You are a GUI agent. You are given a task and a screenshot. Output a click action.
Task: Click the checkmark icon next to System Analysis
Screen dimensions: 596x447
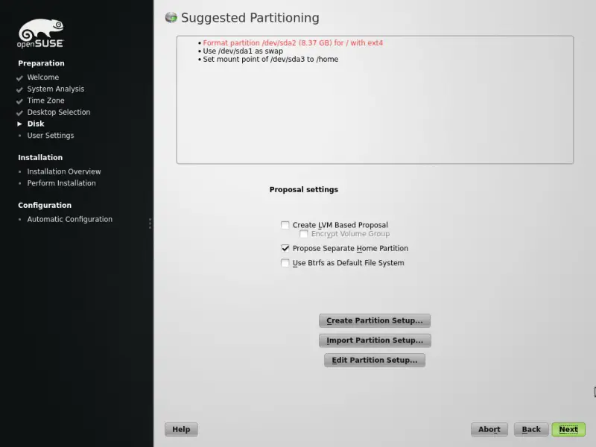[19, 89]
